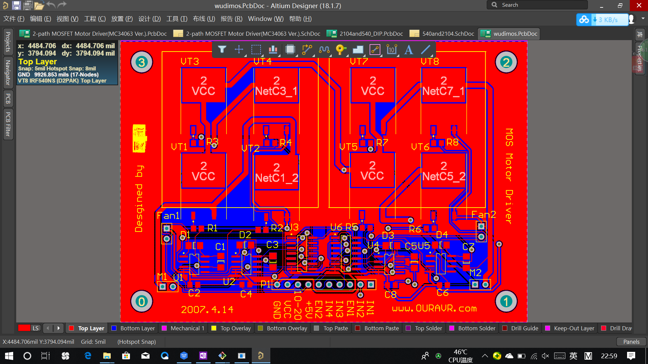Activate the interactive routing tool

[307, 50]
